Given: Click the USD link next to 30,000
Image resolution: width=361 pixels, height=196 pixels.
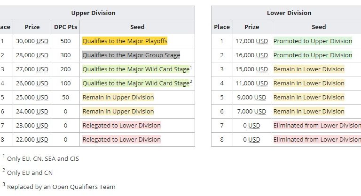Looking at the screenshot, I should [42, 41].
